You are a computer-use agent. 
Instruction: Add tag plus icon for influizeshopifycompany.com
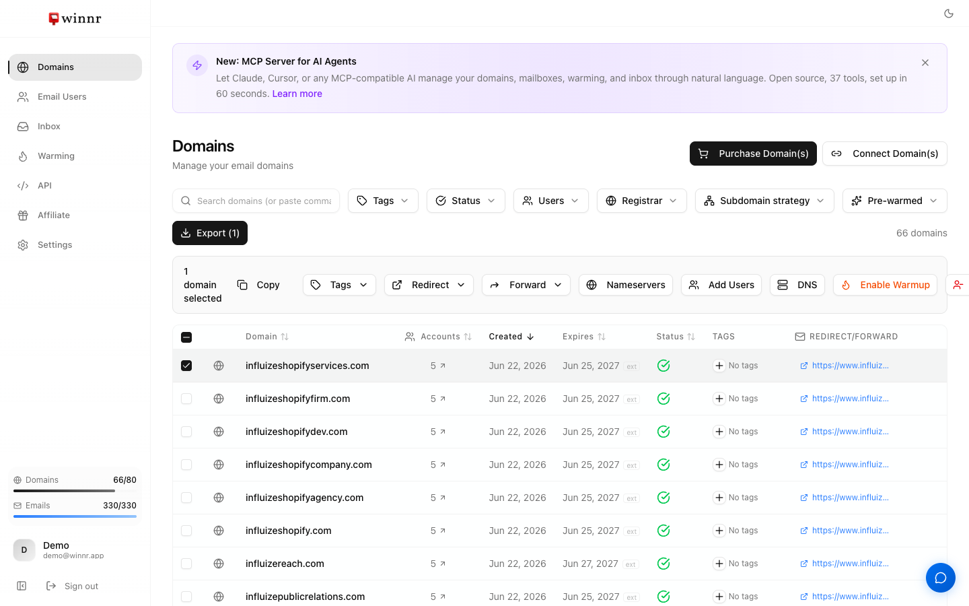719,465
